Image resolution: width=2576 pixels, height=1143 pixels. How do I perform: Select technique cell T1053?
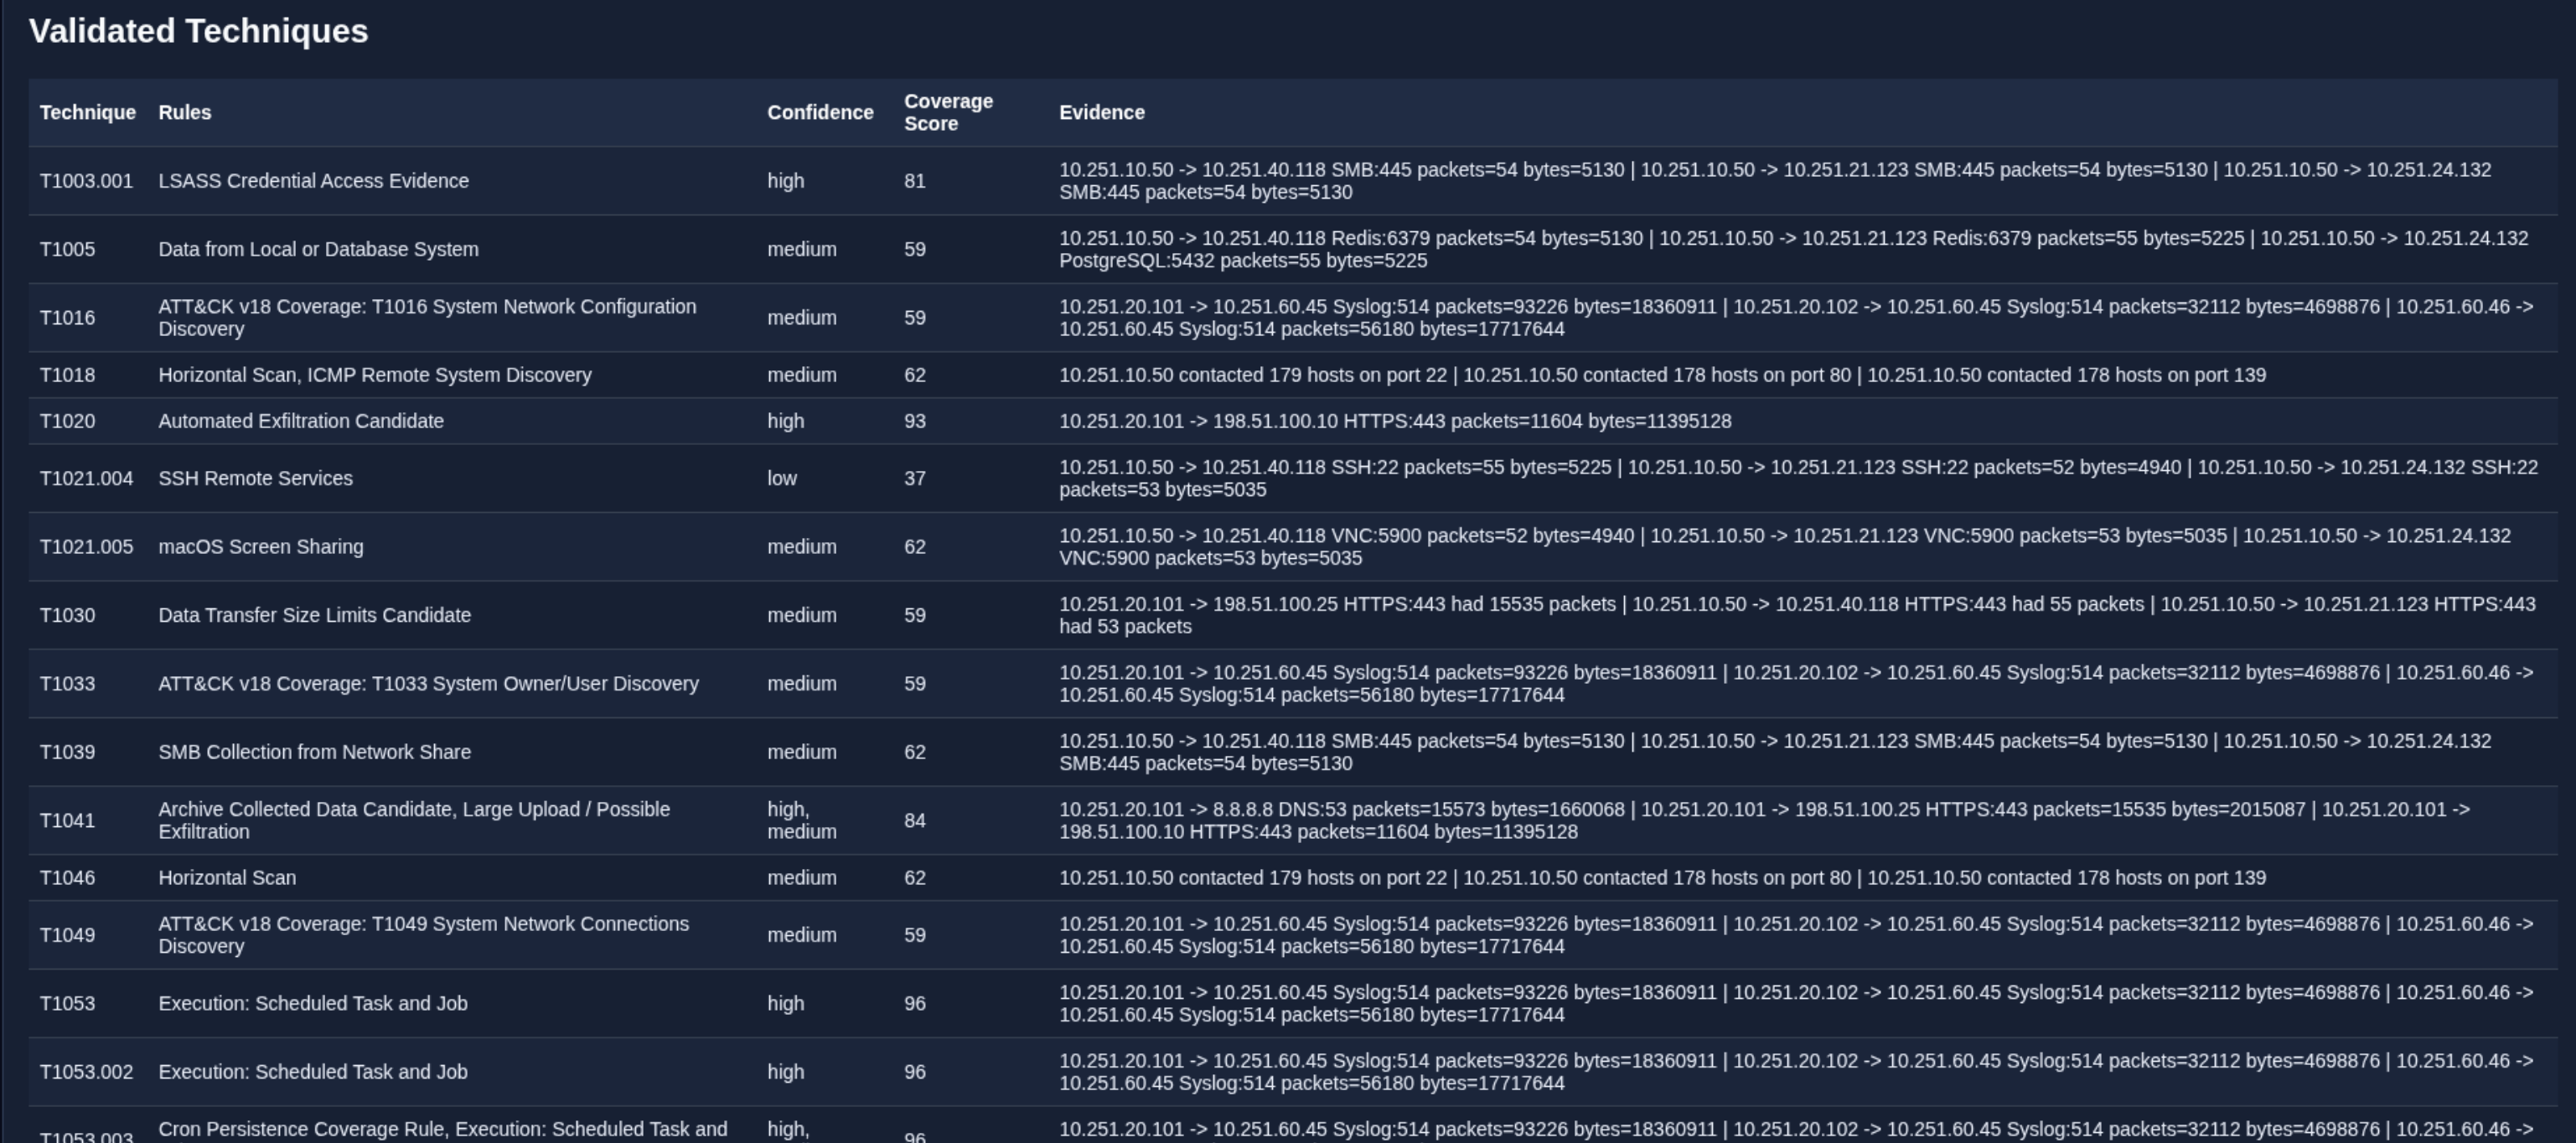68,1003
